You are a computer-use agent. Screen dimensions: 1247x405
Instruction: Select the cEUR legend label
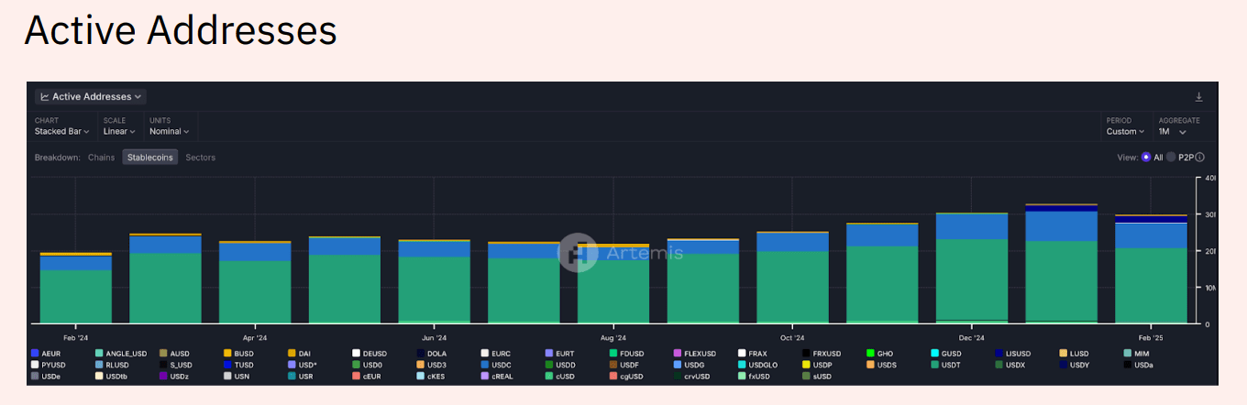tap(372, 376)
